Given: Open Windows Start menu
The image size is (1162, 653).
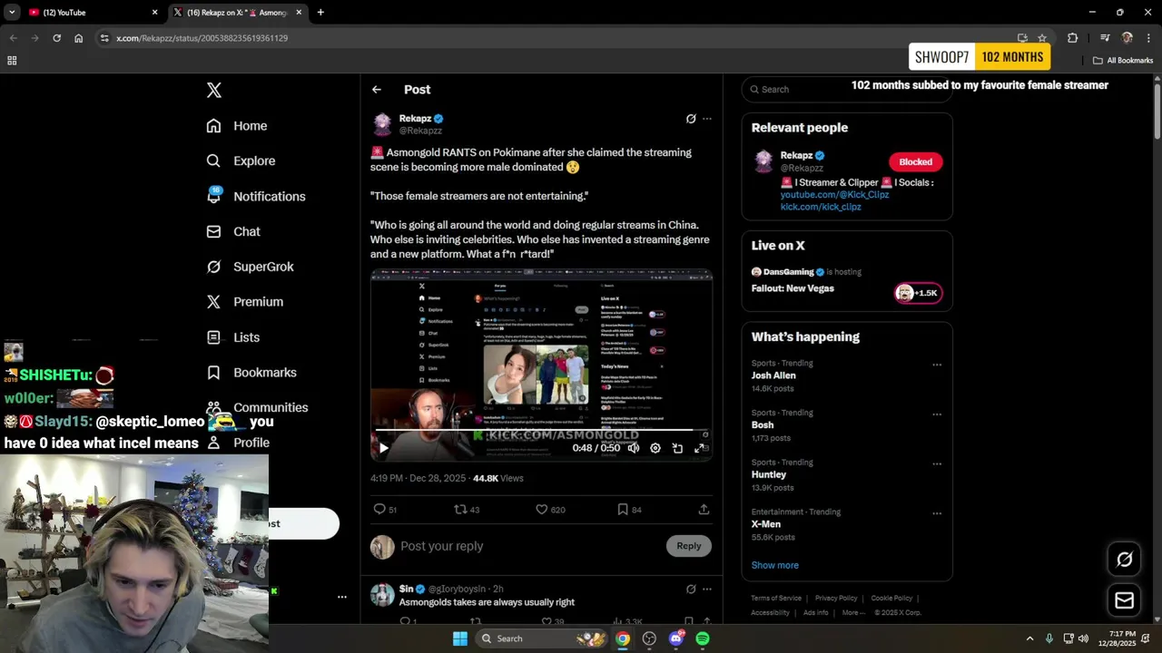Looking at the screenshot, I should tap(460, 638).
